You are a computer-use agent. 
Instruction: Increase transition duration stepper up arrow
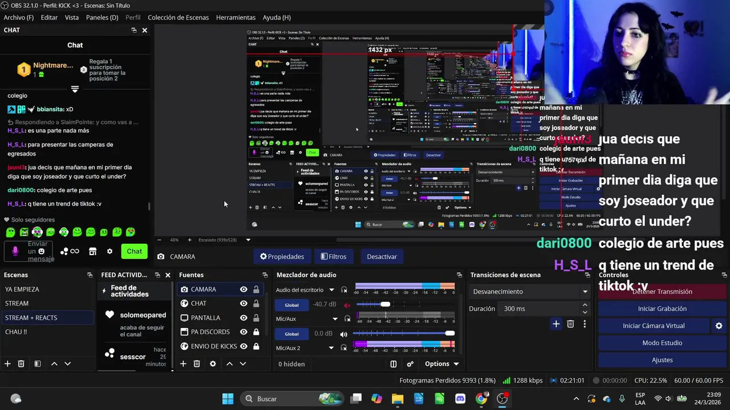[x=585, y=305]
